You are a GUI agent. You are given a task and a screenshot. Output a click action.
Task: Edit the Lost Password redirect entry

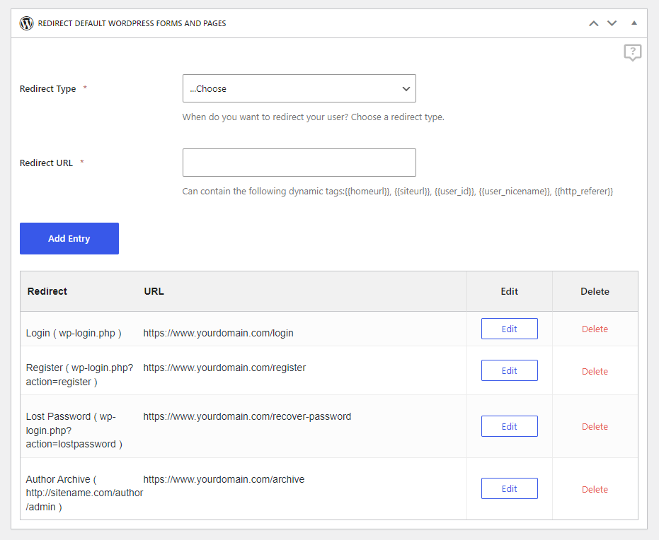coord(510,426)
